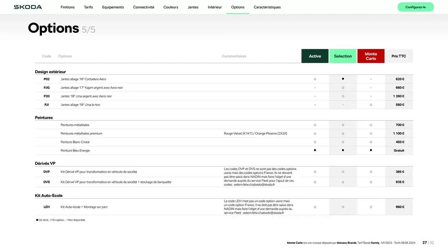The height and width of the screenshot is (252, 448).
Task: Select the green Selection column header
Action: [x=342, y=56]
